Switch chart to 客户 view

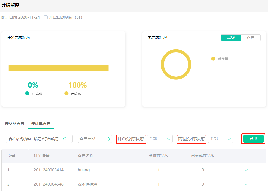250,38
